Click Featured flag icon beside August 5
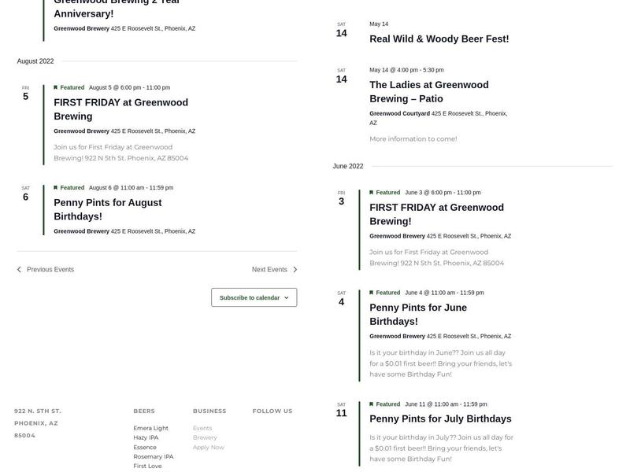The height and width of the screenshot is (472, 630). (x=56, y=87)
